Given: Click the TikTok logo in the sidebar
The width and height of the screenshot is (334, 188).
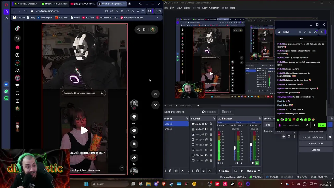Looking at the screenshot, I should [x=17, y=28].
